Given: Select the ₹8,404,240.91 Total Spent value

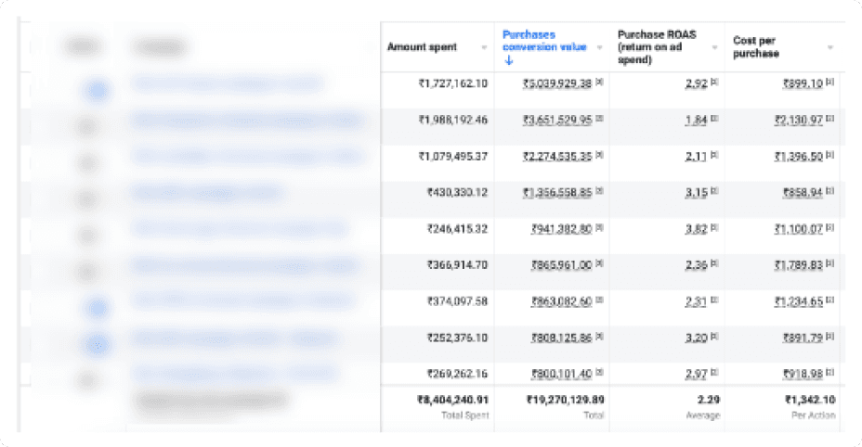Looking at the screenshot, I should (452, 400).
